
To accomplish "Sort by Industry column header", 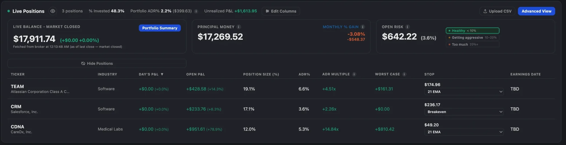I will pyautogui.click(x=107, y=74).
